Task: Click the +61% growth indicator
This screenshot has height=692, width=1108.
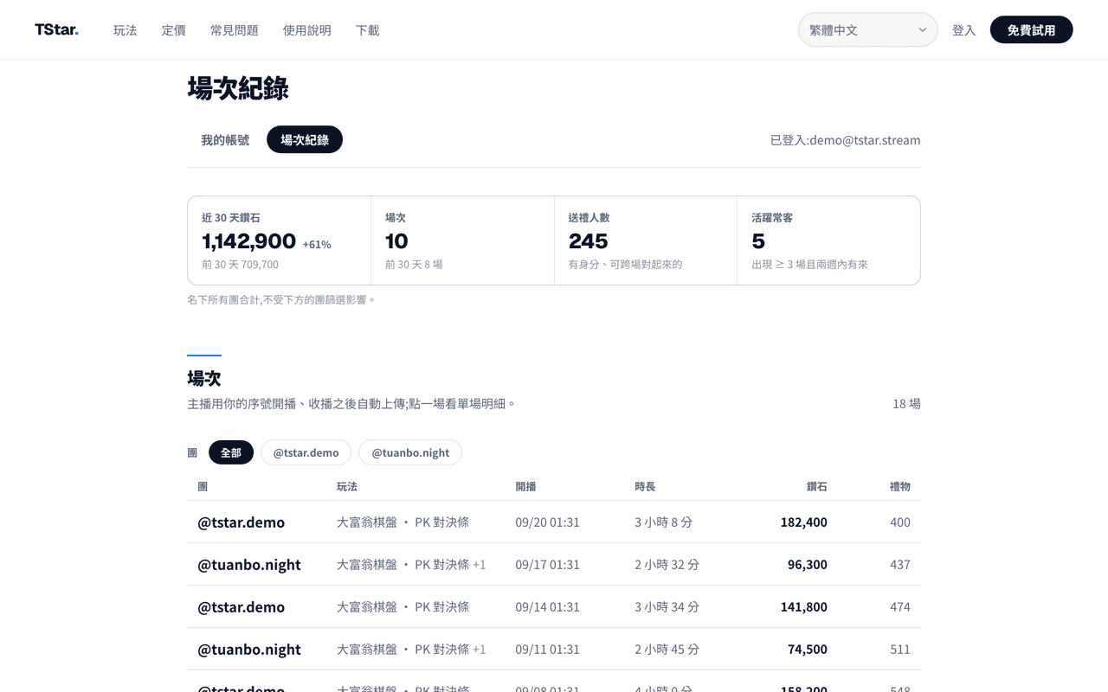Action: [x=317, y=244]
